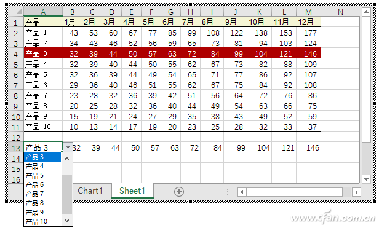The height and width of the screenshot is (228, 379).
Task: Switch to the Chart1 sheet tab
Action: point(90,191)
